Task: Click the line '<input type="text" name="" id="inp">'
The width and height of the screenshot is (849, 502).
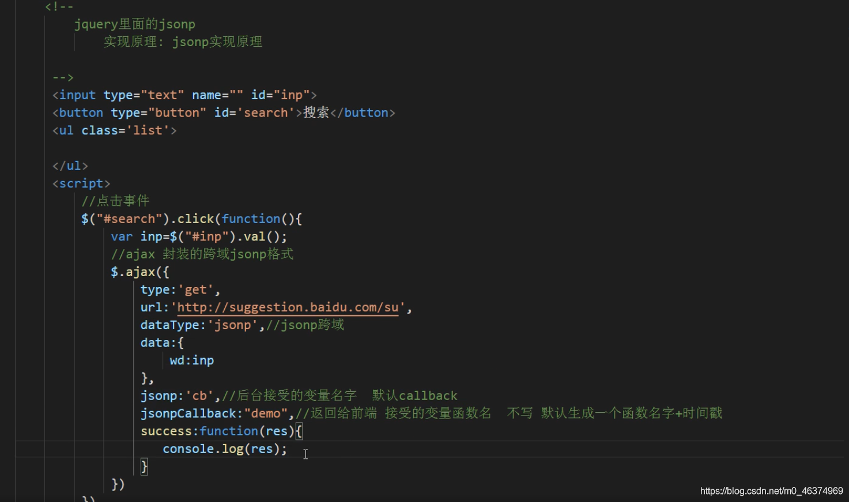Action: click(x=184, y=95)
